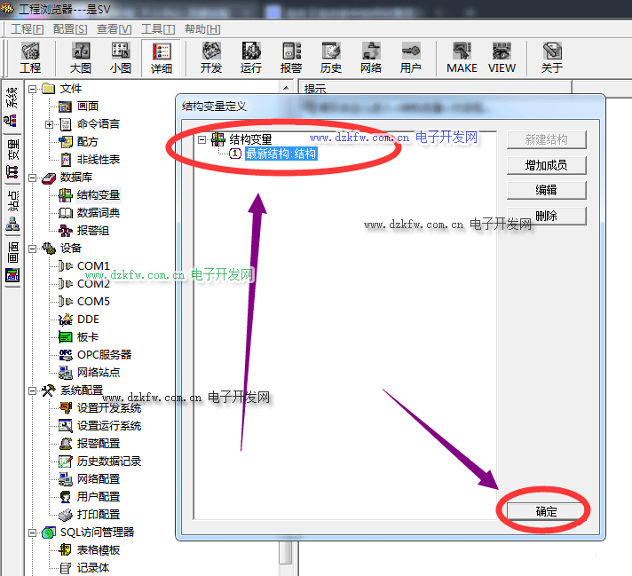This screenshot has height=576, width=632.
Task: Open the 工具[T] menu
Action: pos(158,29)
